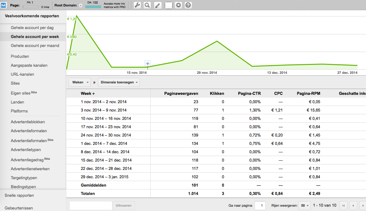Select Gehele account per week report
This screenshot has height=211, width=366.
point(35,37)
